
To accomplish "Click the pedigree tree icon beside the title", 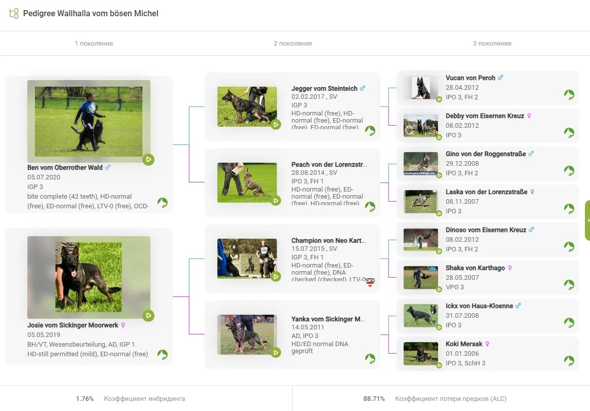I will 14,14.
